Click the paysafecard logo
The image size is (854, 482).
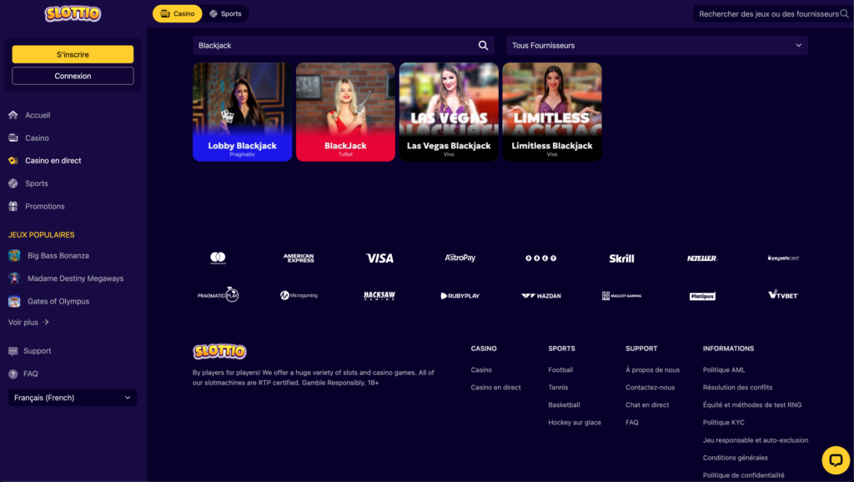coord(783,259)
